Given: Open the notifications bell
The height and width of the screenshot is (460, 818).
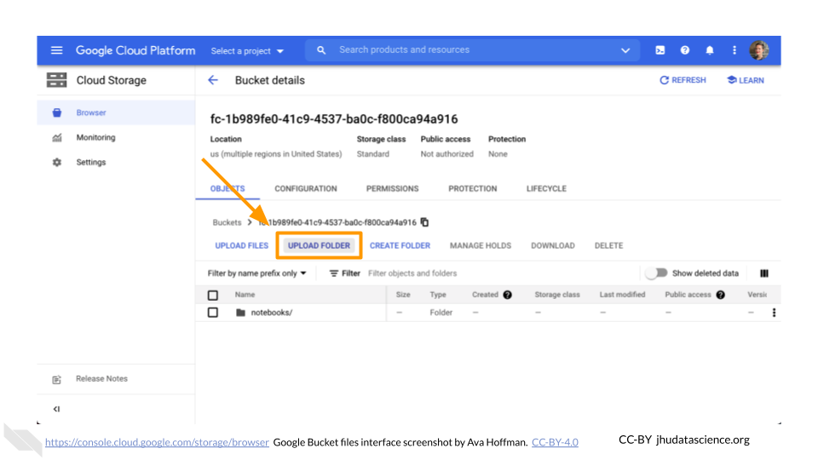Looking at the screenshot, I should 710,50.
